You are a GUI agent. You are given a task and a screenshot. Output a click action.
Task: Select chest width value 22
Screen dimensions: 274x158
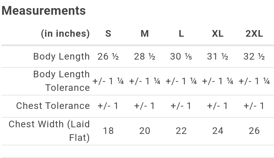pos(181,131)
